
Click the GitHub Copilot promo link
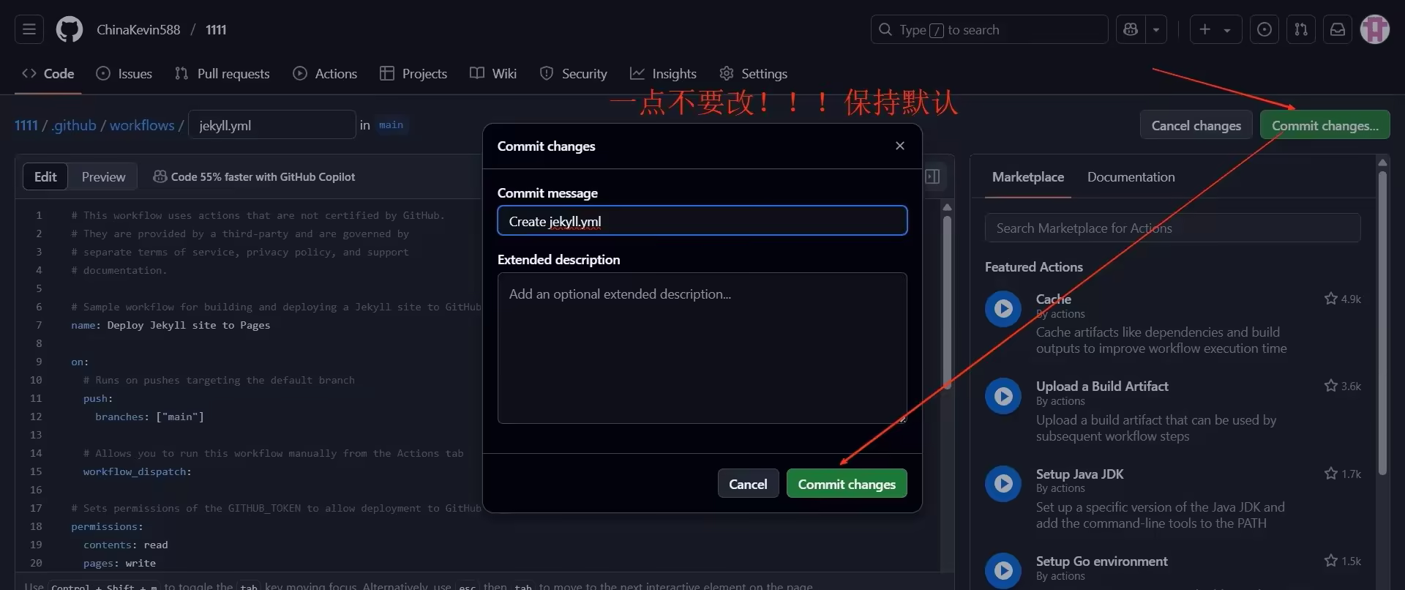254,176
